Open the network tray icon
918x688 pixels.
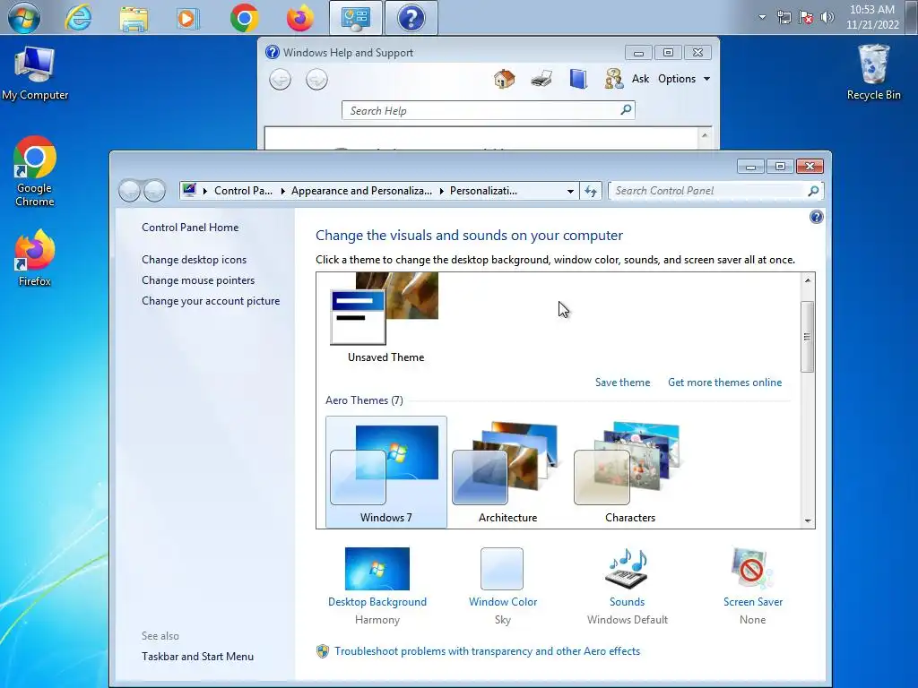pyautogui.click(x=784, y=17)
